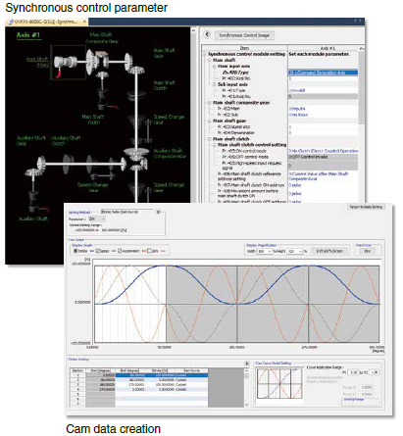Click the cam curve preview thumbnail
This screenshot has width=403, height=436.
[x=279, y=383]
